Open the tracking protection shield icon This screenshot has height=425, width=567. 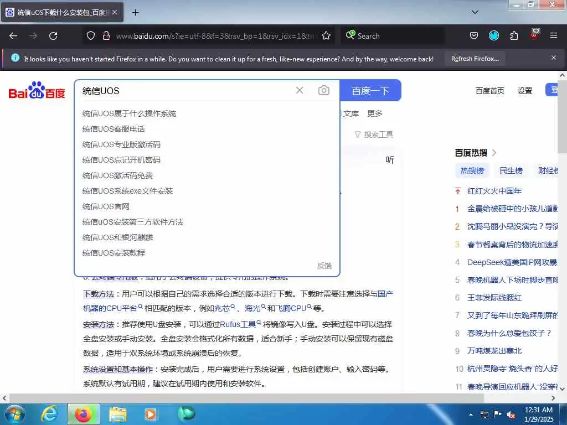91,35
